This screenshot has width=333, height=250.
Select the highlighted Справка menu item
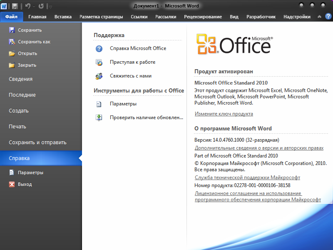tap(41, 158)
